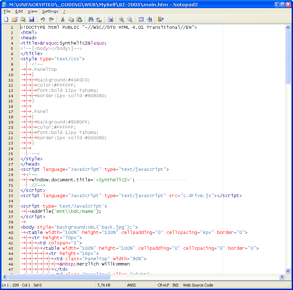Click the 'CR+LF' line ending status entry

click(163, 285)
